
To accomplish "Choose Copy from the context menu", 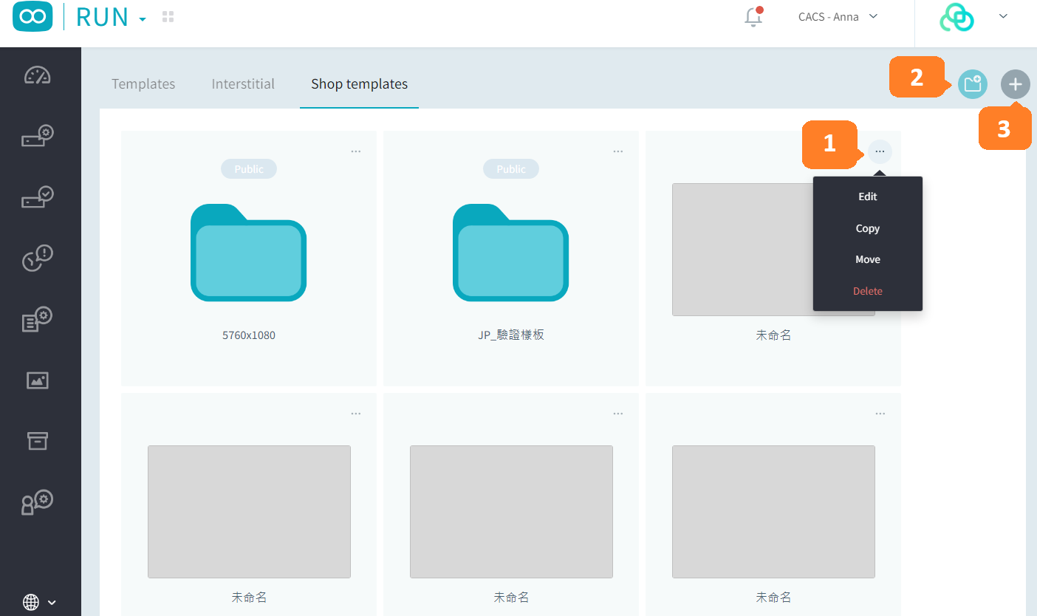I will [x=868, y=228].
